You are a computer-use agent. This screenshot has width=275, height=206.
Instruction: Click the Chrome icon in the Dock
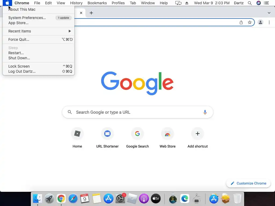pyautogui.click(x=61, y=199)
